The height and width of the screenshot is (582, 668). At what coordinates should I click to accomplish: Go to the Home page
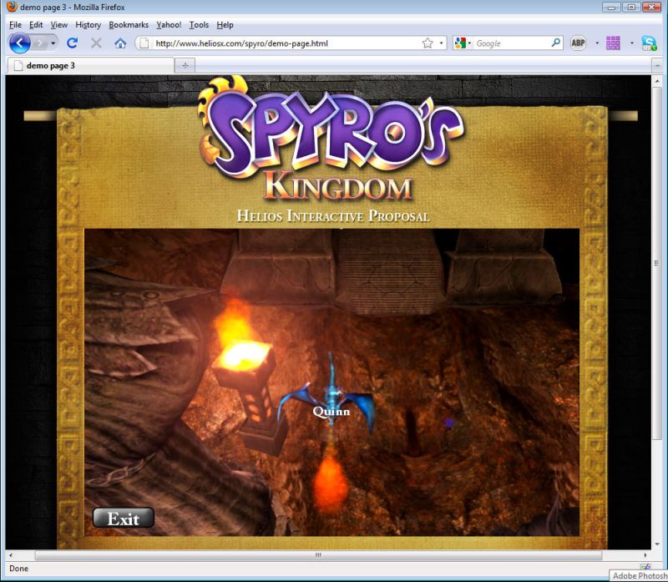[120, 43]
